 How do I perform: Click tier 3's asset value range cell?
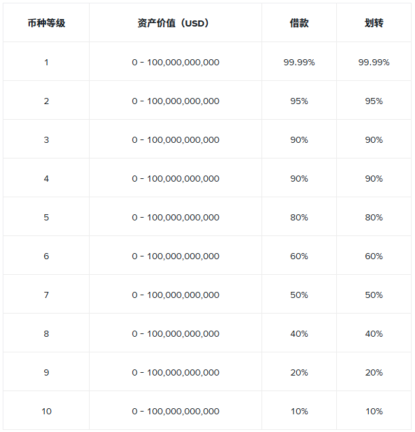tap(175, 139)
